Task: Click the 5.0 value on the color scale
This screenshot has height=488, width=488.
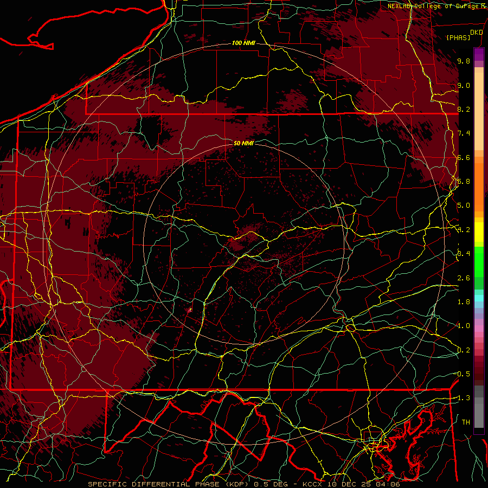Action: [464, 206]
